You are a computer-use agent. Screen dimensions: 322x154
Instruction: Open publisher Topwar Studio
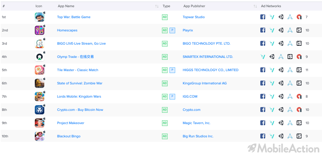[194, 17]
